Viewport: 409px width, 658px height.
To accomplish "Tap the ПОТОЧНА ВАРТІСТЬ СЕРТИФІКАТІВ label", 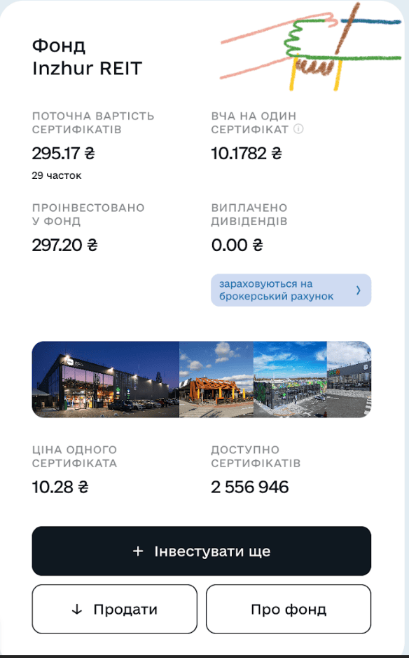I will point(92,123).
